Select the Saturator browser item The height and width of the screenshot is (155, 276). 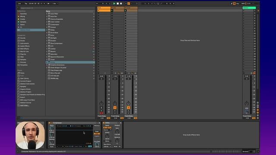[x=54, y=54]
